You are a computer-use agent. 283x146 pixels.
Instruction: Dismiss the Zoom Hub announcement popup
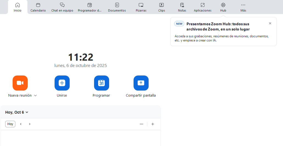click(x=270, y=23)
